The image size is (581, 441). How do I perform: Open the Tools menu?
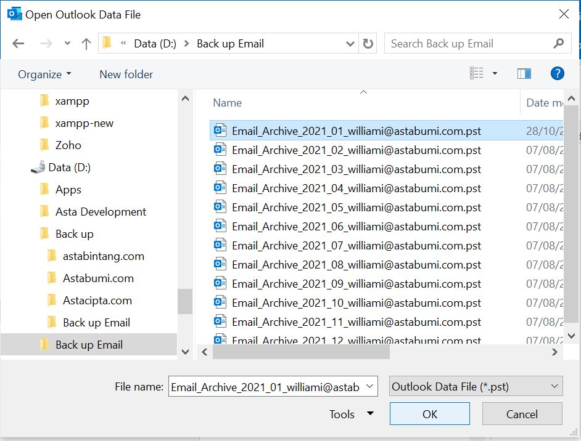click(352, 415)
